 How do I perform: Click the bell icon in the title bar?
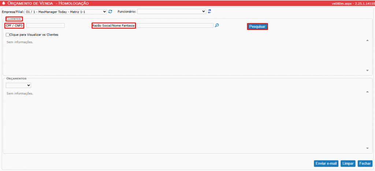pos(4,3)
